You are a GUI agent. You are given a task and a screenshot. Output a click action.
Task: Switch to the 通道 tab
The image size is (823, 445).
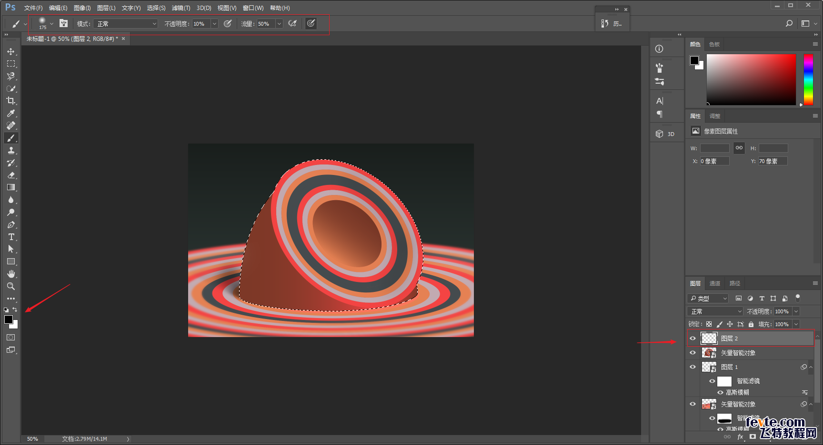pos(714,283)
